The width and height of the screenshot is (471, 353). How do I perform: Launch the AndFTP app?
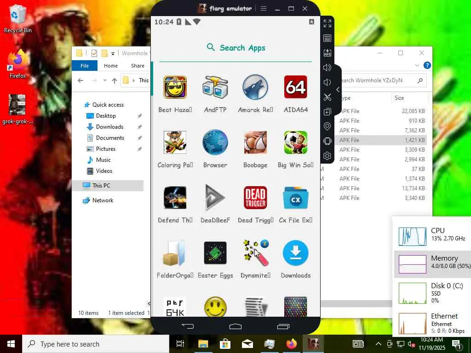(215, 87)
